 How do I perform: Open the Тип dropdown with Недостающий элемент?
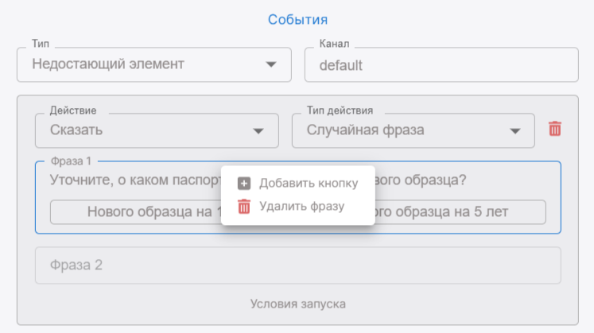click(154, 64)
